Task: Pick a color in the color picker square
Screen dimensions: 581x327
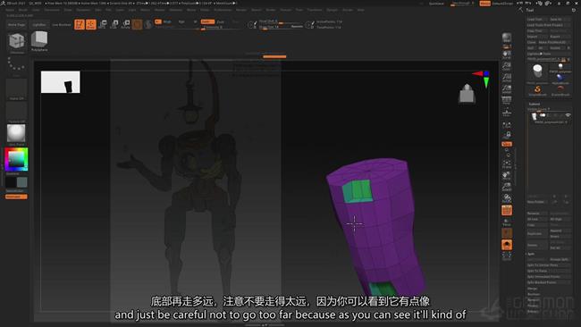Action: coord(16,159)
